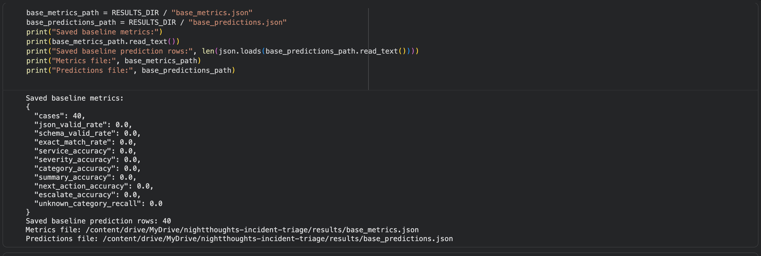
Task: Click the print "Saved baseline prediction rows:" code line
Action: [x=222, y=51]
